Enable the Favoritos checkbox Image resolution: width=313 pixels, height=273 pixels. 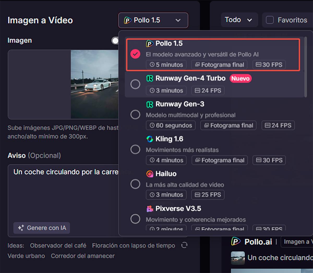[x=269, y=20]
